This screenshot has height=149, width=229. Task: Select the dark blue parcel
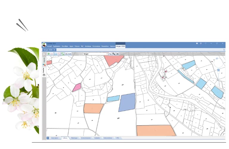pos(127,102)
